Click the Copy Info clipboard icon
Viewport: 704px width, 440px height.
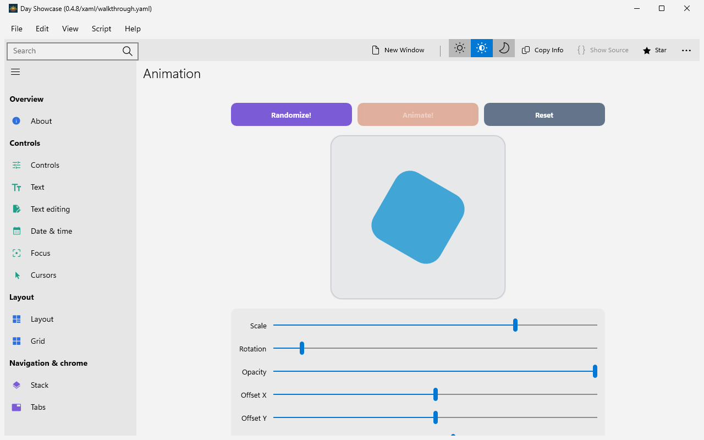[526, 50]
